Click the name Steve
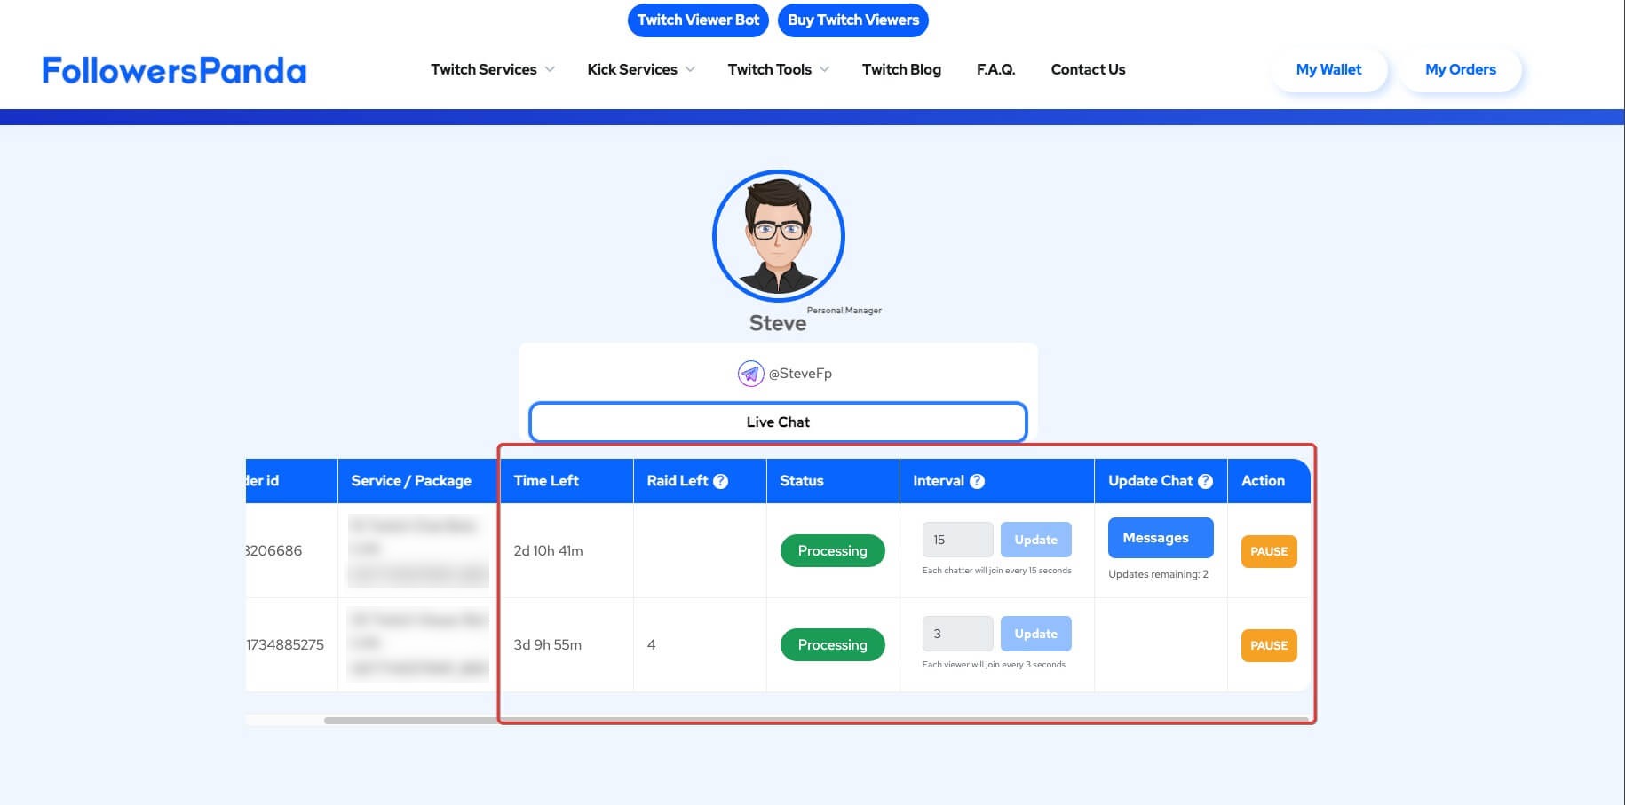This screenshot has width=1625, height=805. [778, 323]
